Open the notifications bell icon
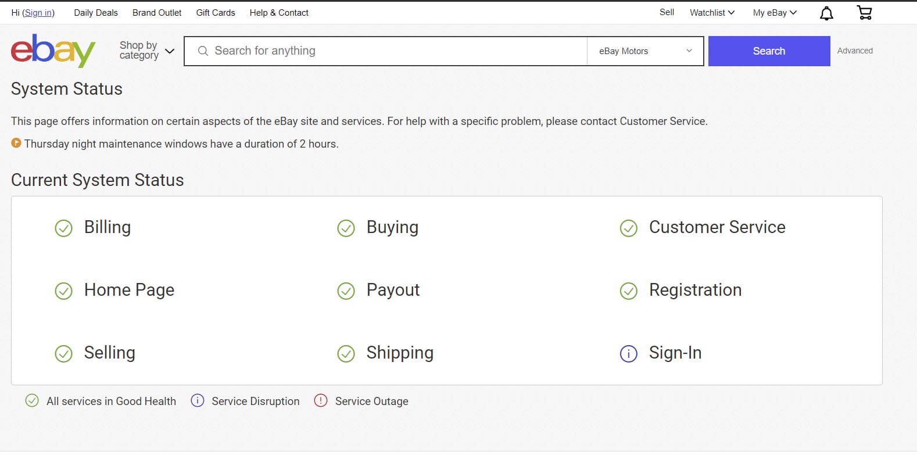Image resolution: width=917 pixels, height=455 pixels. pyautogui.click(x=826, y=13)
